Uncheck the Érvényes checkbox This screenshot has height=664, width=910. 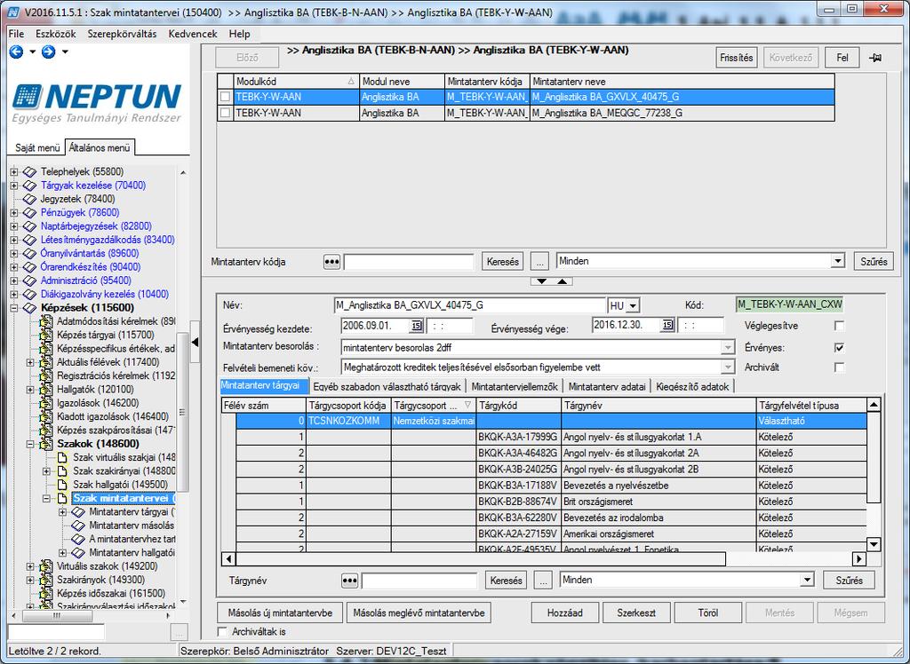point(839,348)
